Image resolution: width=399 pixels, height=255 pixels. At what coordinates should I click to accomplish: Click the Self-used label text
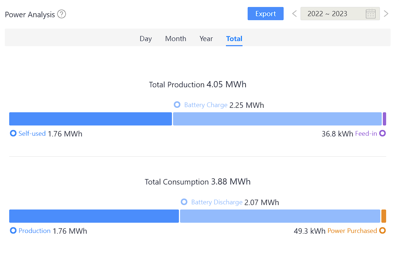32,134
